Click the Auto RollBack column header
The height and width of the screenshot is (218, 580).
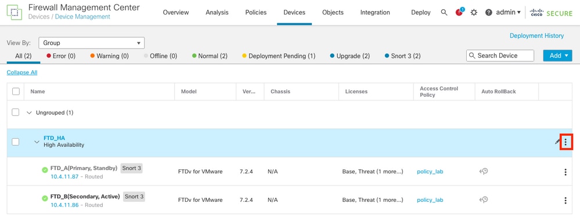tap(499, 91)
